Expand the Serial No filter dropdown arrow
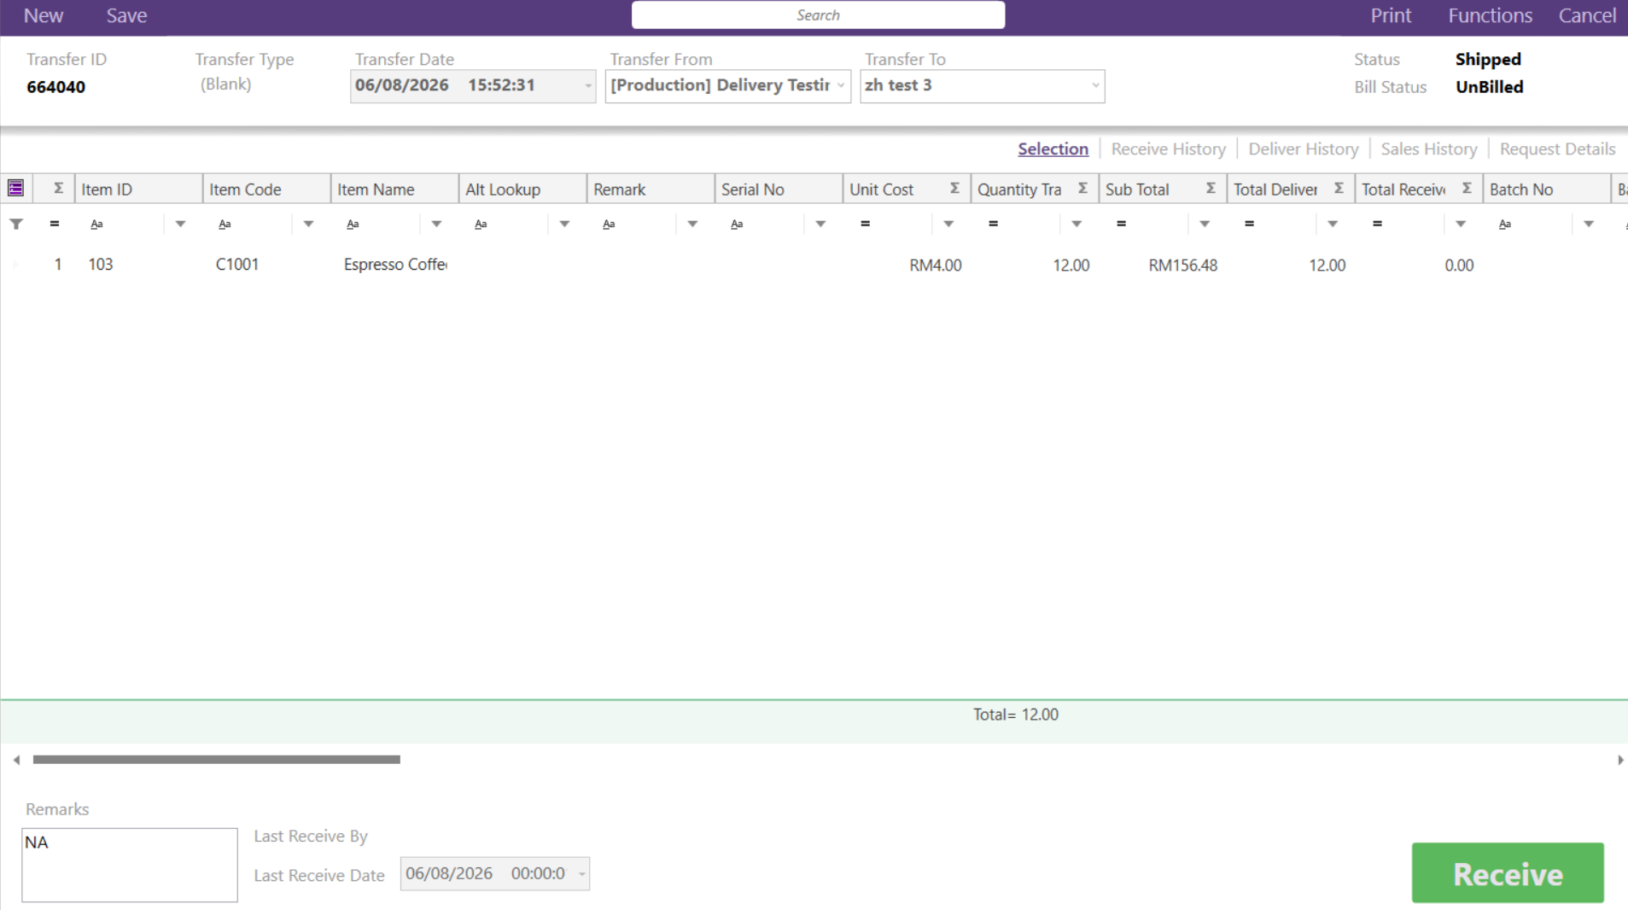1628x910 pixels. [820, 224]
